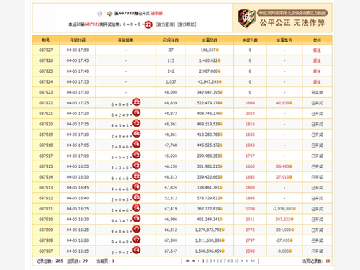
Task: Click the 43,947,245 total eggs value
Action: click(208, 81)
